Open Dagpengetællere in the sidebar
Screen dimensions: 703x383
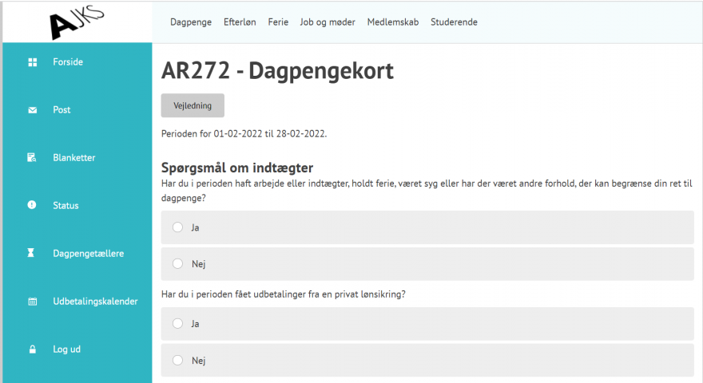click(x=89, y=254)
